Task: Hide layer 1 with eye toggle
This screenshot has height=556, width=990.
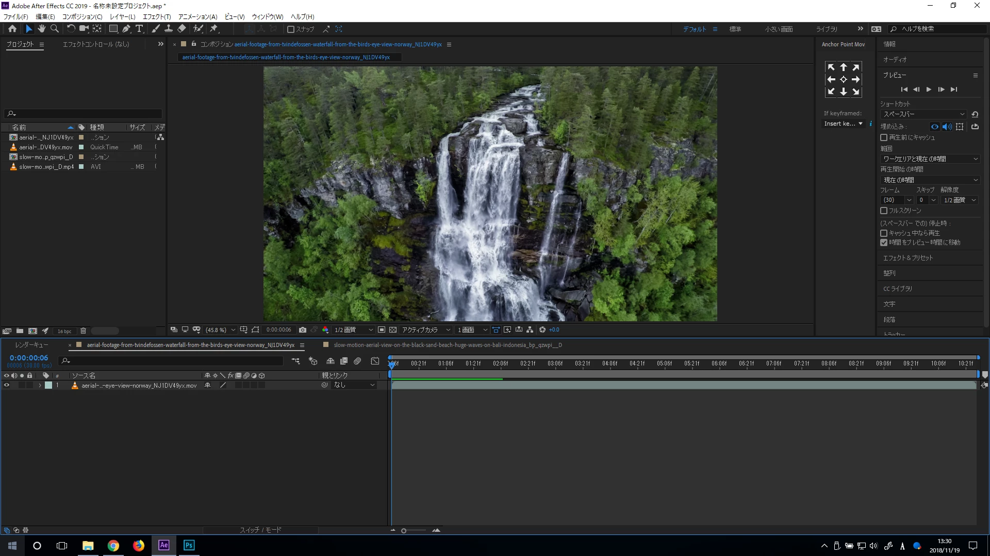Action: click(x=7, y=385)
